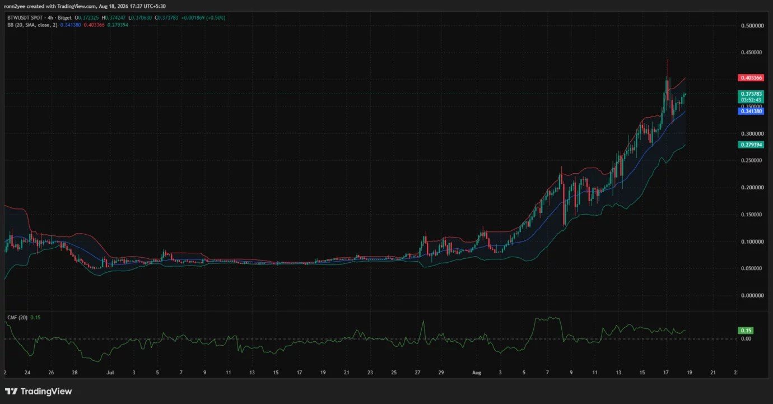Click the 29 date label on time axis
The width and height of the screenshot is (773, 404).
pos(441,372)
